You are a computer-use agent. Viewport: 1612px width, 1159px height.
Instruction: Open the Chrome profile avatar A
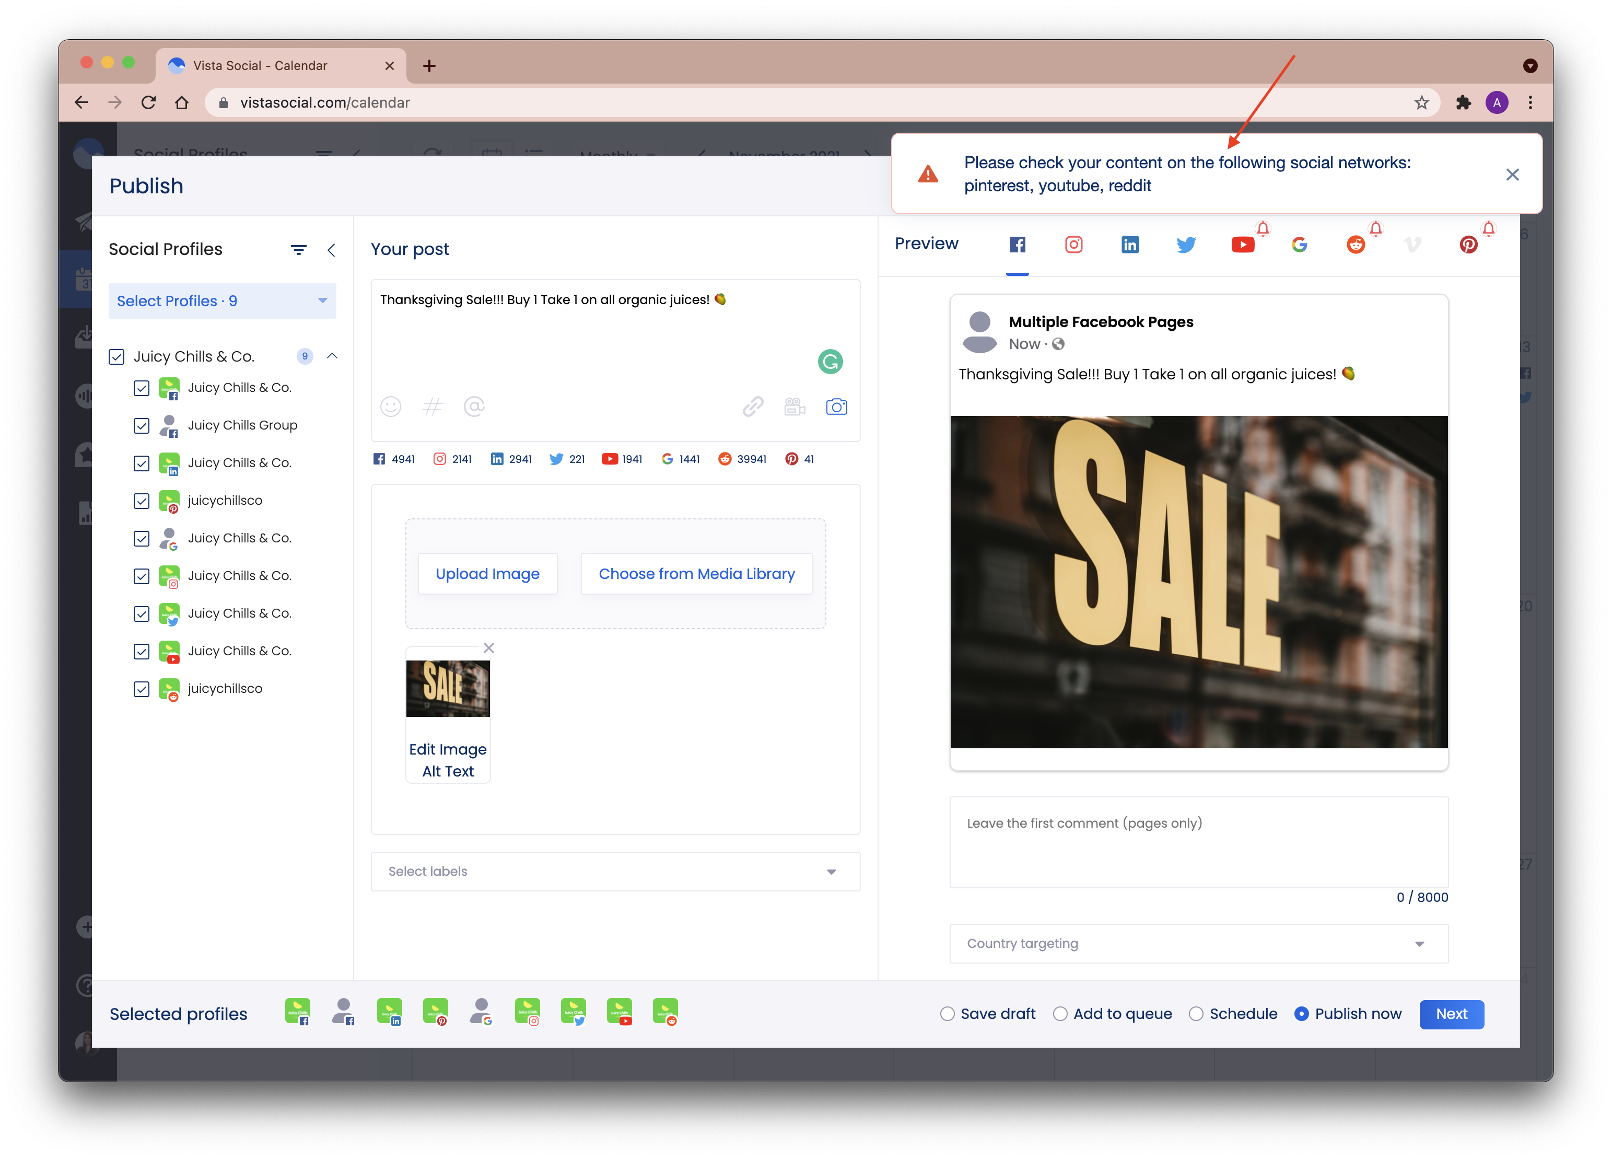click(x=1497, y=102)
